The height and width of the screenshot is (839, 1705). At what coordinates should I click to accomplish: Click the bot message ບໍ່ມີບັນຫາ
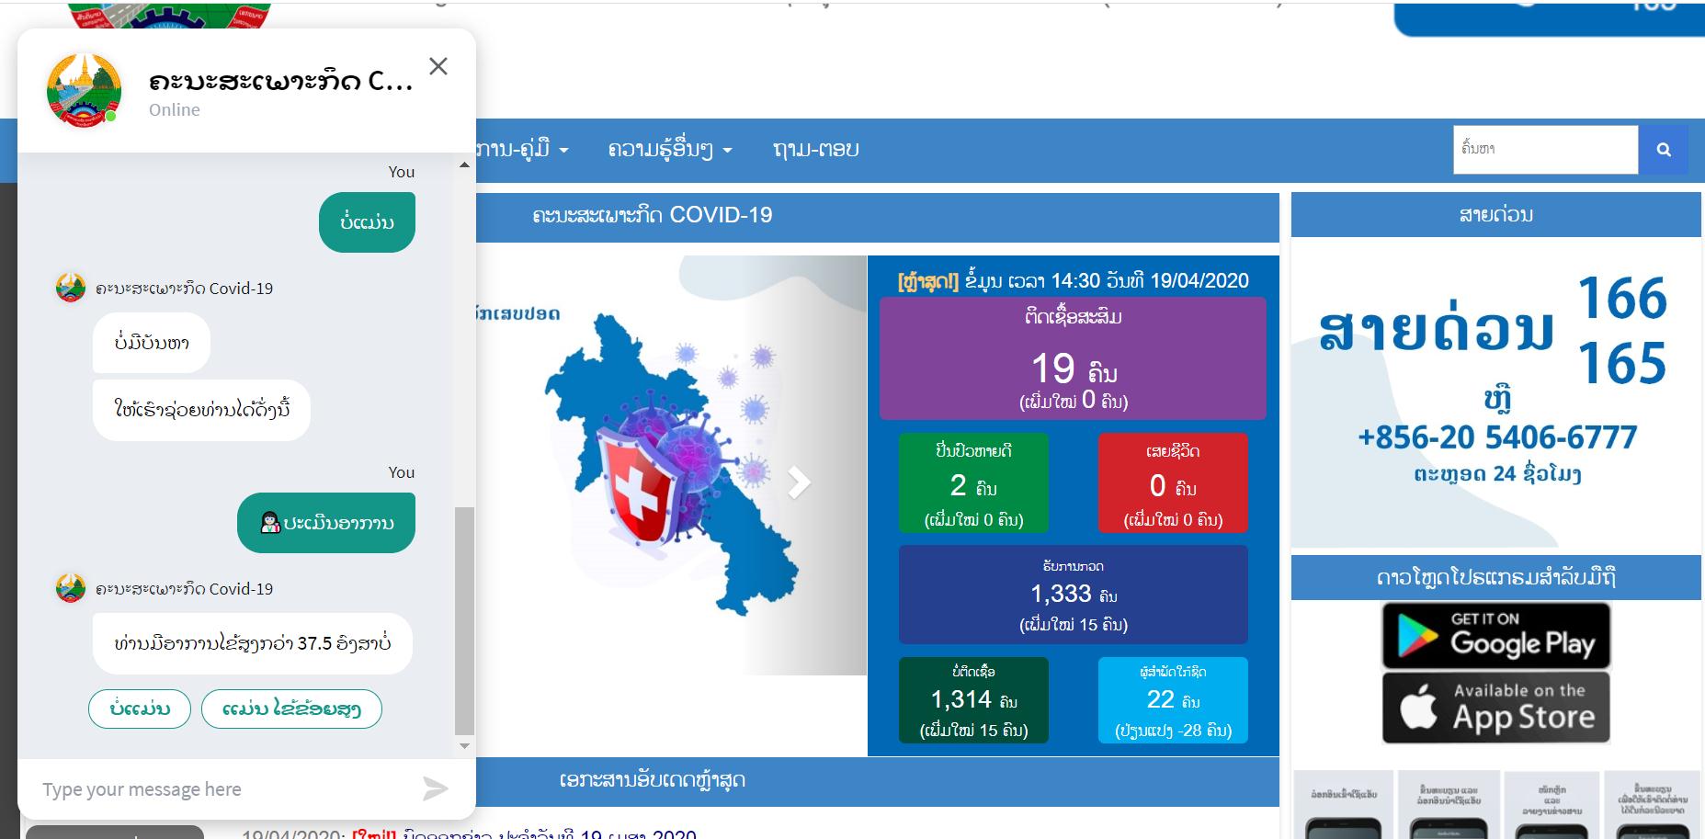pos(152,343)
